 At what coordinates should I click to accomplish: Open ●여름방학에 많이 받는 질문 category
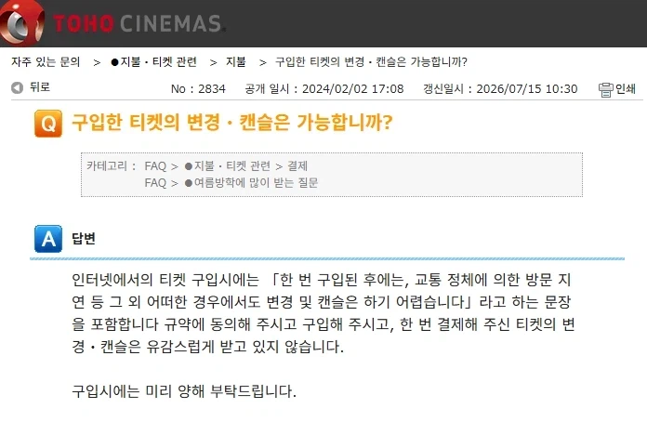(x=251, y=183)
